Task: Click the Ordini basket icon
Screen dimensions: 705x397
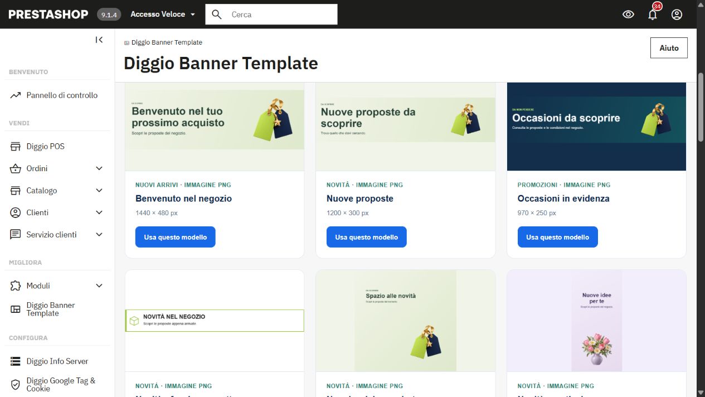Action: click(x=16, y=168)
